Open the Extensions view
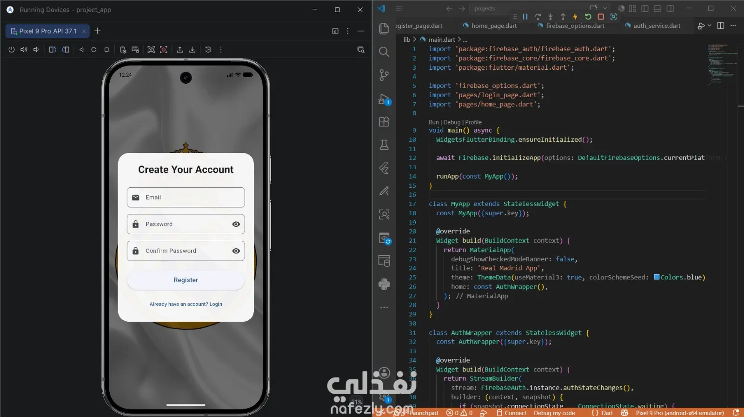 coord(384,122)
